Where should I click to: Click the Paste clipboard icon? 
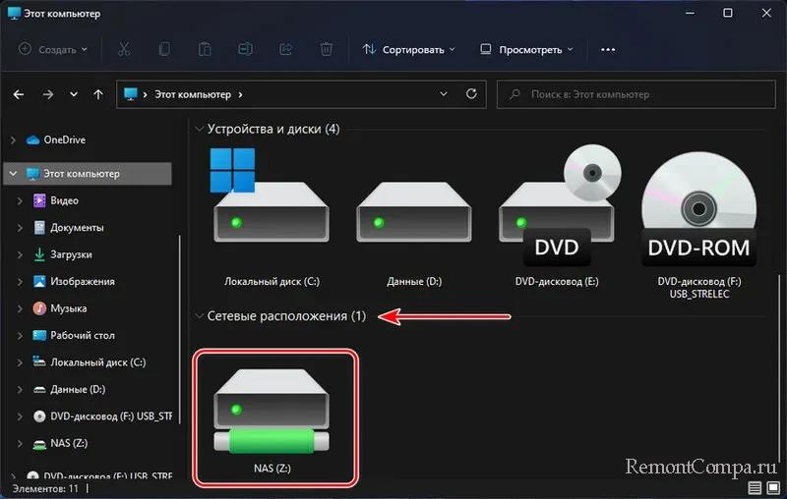pyautogui.click(x=205, y=49)
